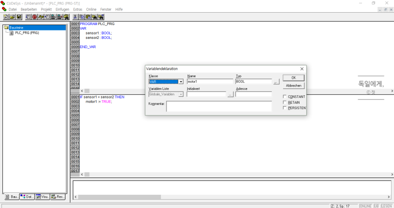
Task: Open the Klasse dropdown showing VAR
Action: coord(181,82)
